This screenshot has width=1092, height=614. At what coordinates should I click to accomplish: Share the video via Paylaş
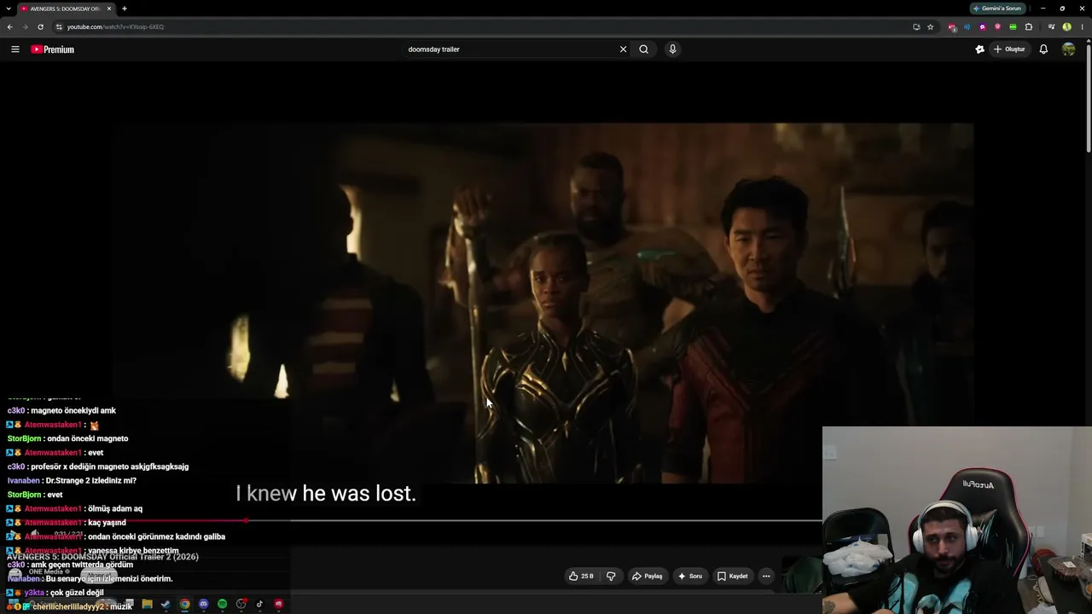coord(647,576)
